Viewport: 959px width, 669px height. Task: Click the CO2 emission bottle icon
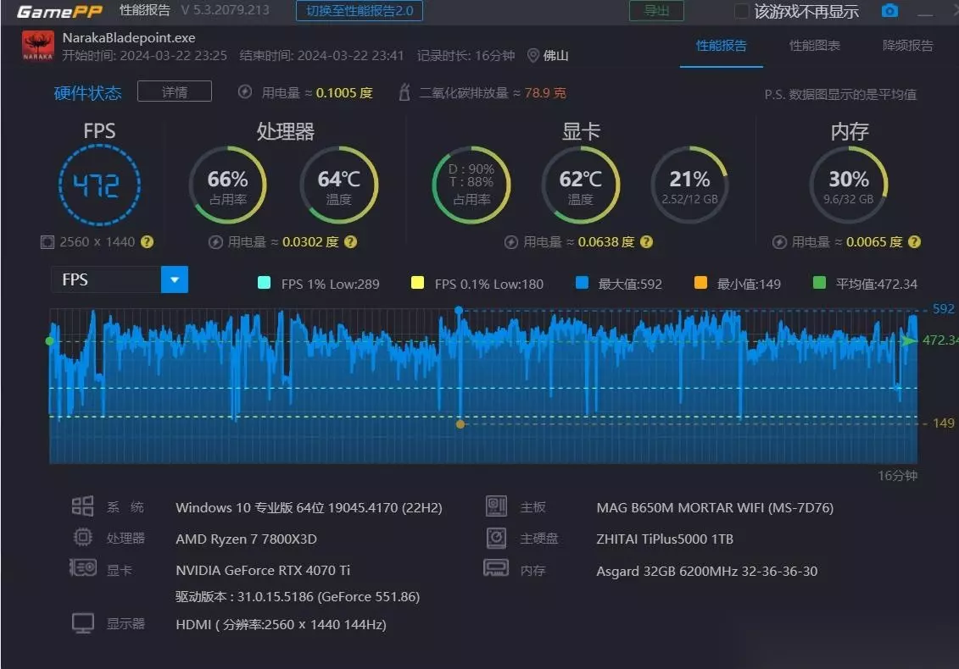point(404,92)
